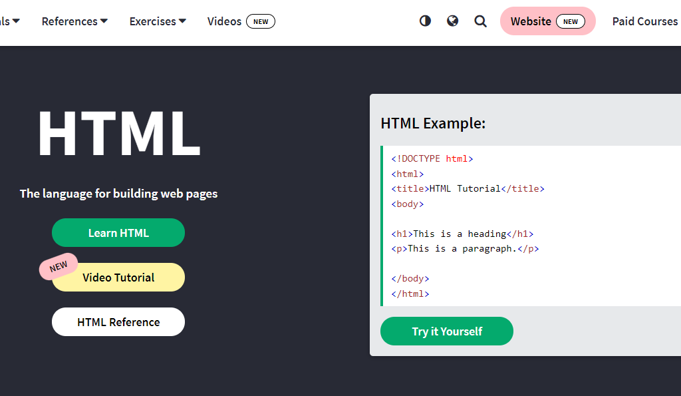Go to Paid Courses

click(644, 21)
